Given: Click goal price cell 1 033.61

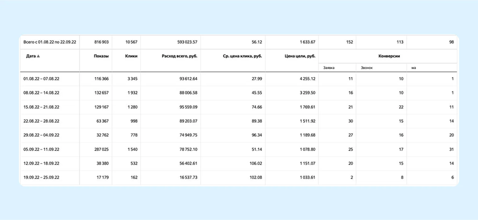Looking at the screenshot, I should coord(308,177).
